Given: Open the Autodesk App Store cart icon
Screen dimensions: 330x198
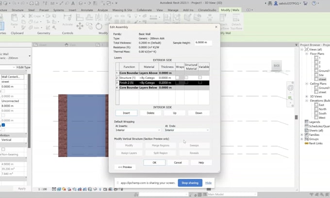Looking at the screenshot, I should pos(305,3).
